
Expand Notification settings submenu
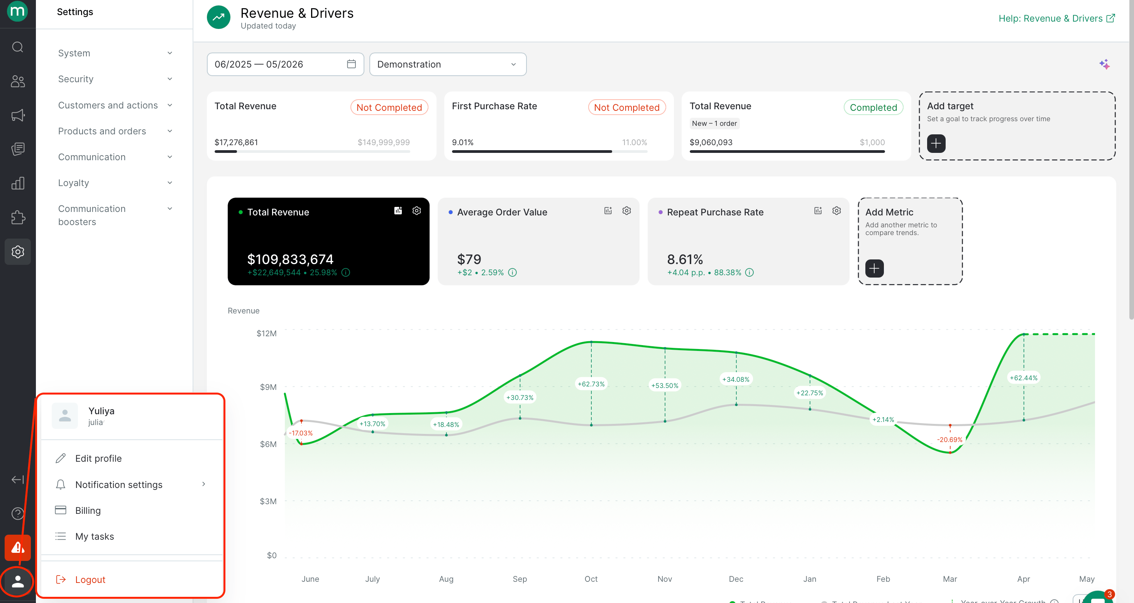point(131,484)
